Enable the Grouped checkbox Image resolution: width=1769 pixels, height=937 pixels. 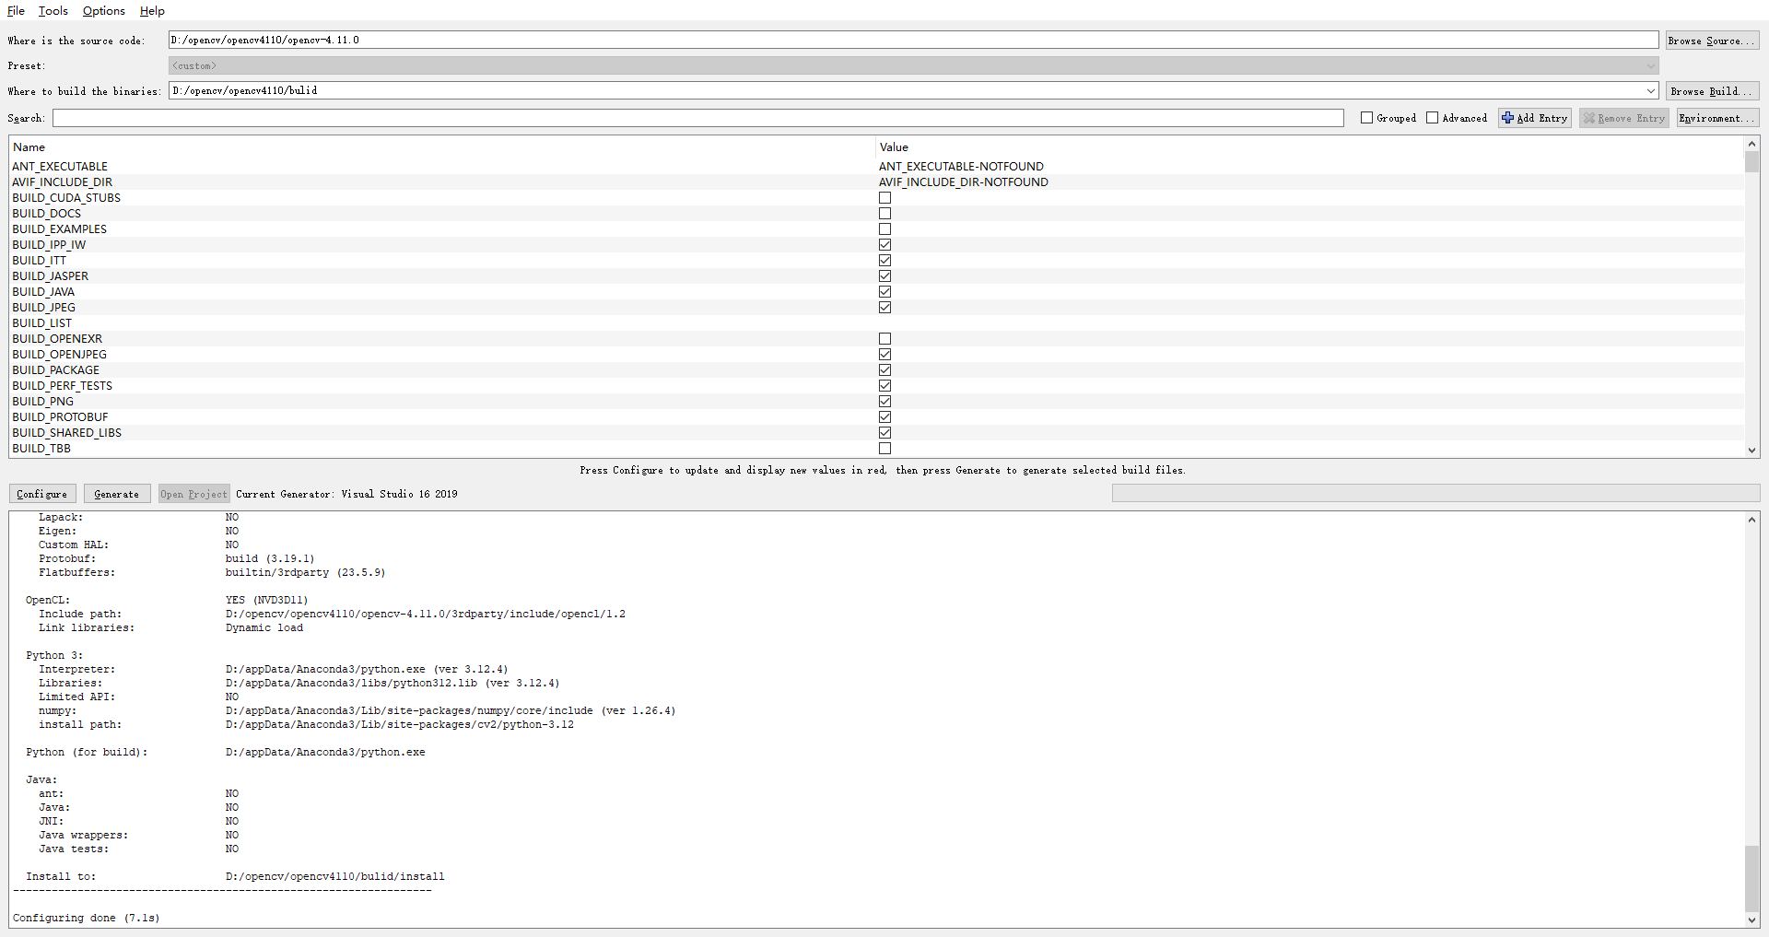(1367, 117)
